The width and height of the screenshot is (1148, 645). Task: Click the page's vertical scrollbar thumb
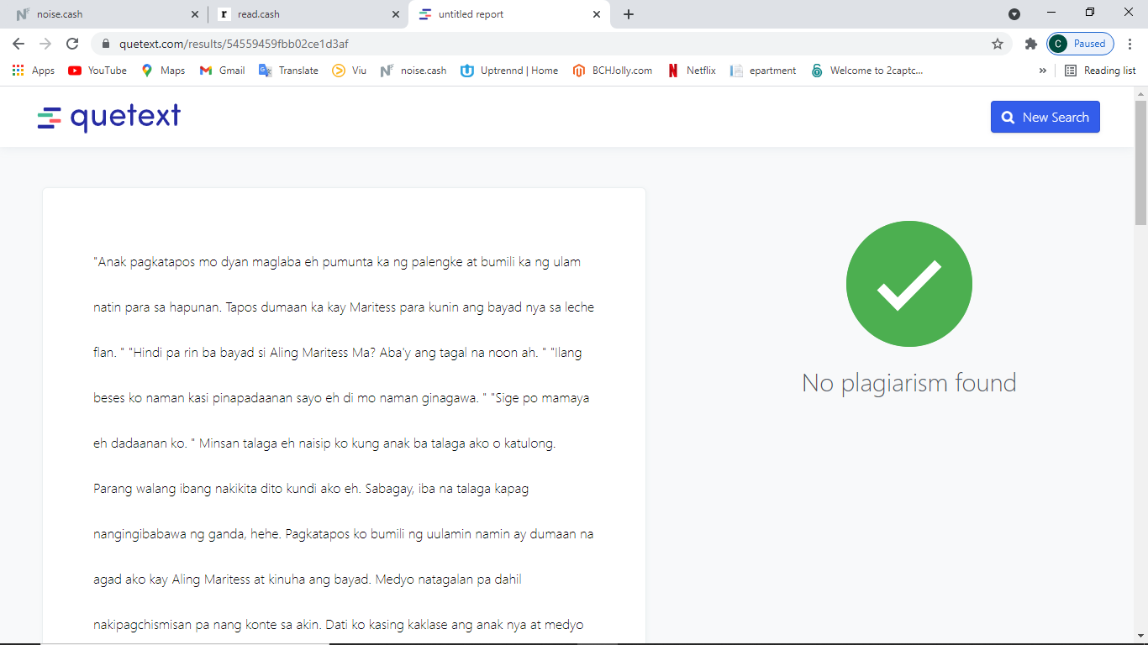coord(1140,163)
